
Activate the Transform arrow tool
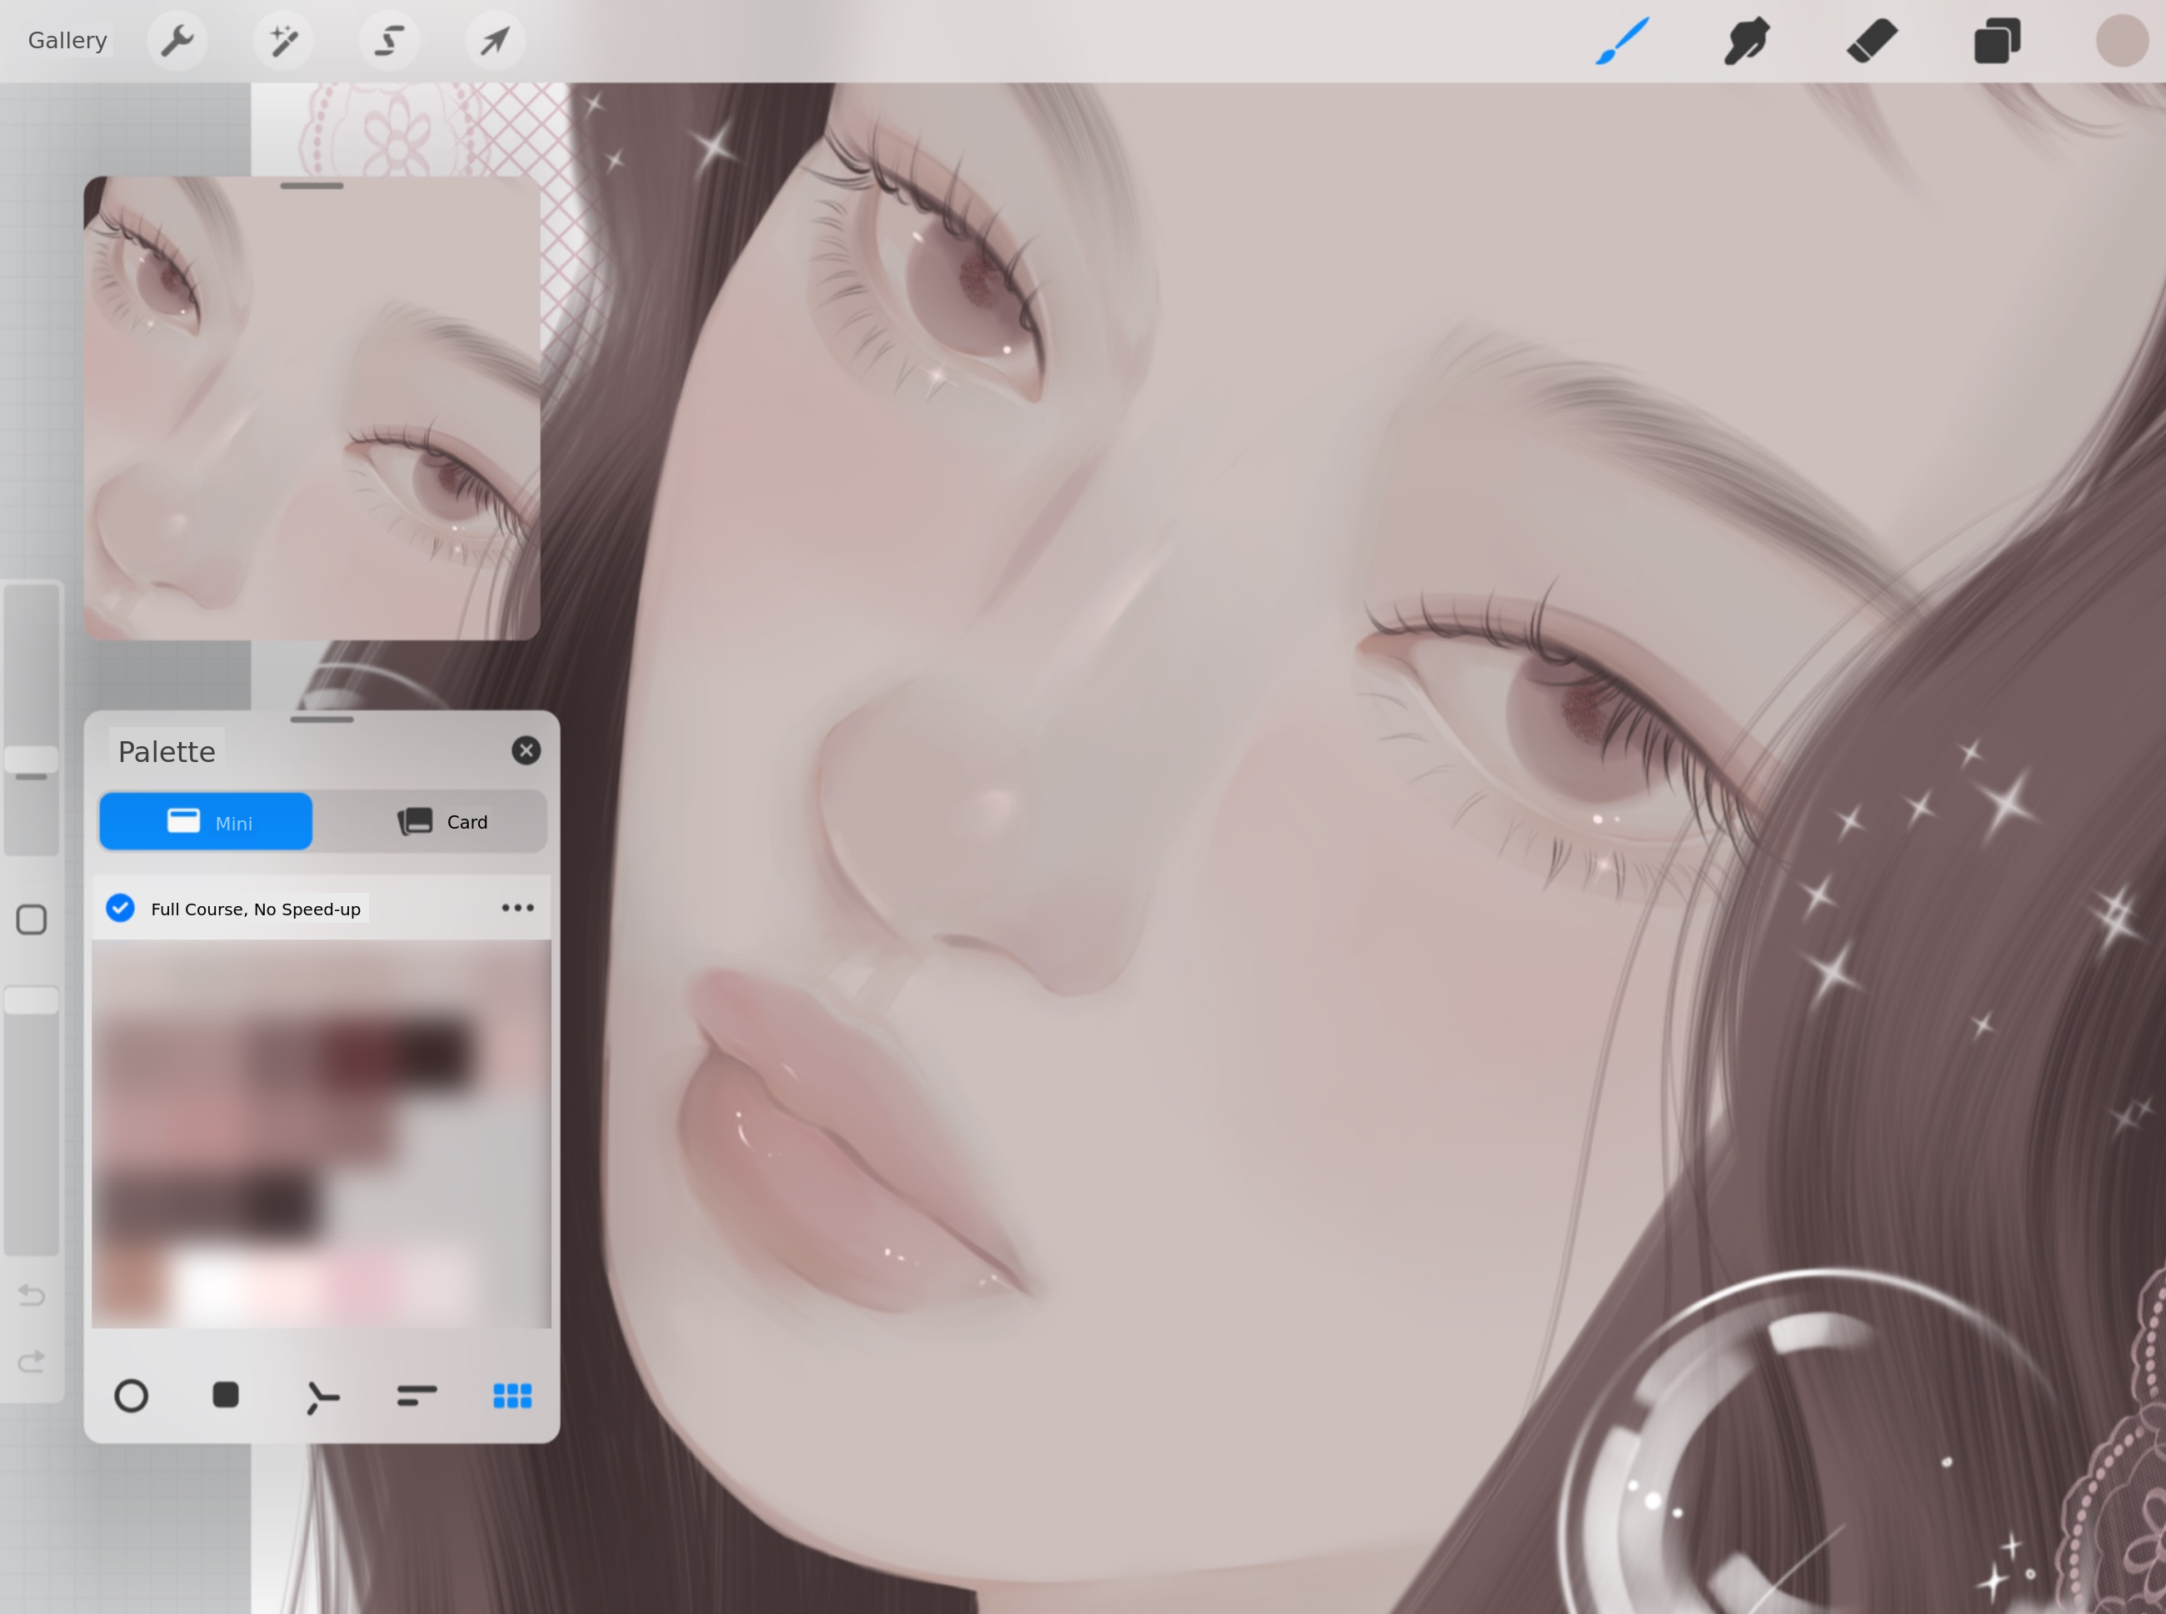495,41
